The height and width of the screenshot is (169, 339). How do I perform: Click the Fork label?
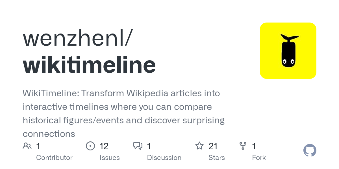[259, 158]
